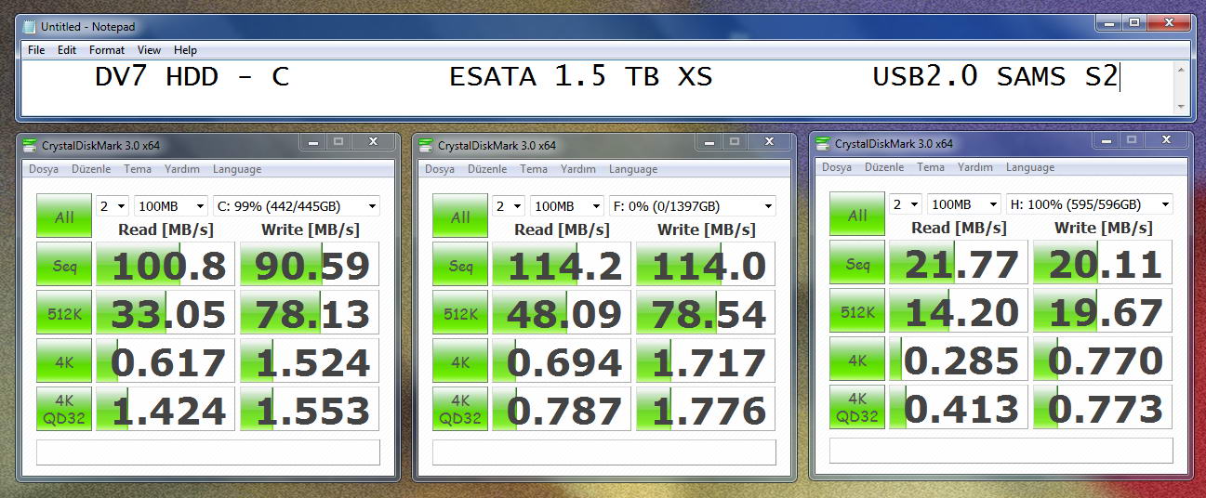
Task: Click in the Notepad text after SAMS S2
Action: click(1122, 77)
